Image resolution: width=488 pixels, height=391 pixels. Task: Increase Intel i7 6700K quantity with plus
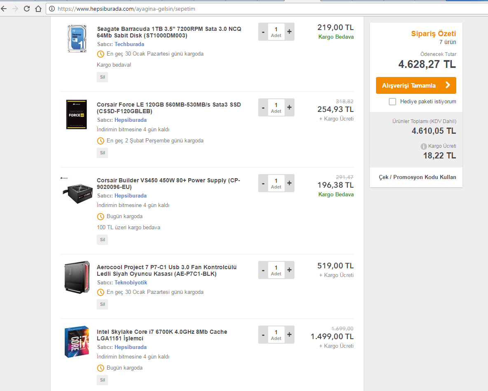pos(289,335)
